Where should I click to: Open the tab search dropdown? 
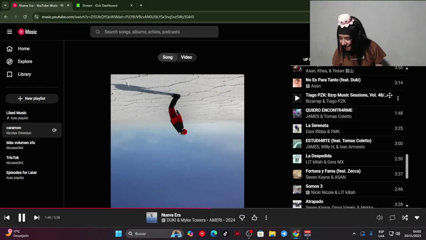point(5,5)
